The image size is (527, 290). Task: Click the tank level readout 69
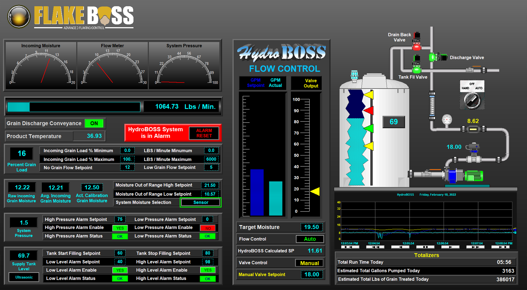coord(394,122)
